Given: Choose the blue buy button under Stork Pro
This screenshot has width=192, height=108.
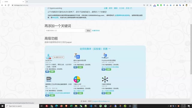Looking at the screenshot, I should click(47, 71).
